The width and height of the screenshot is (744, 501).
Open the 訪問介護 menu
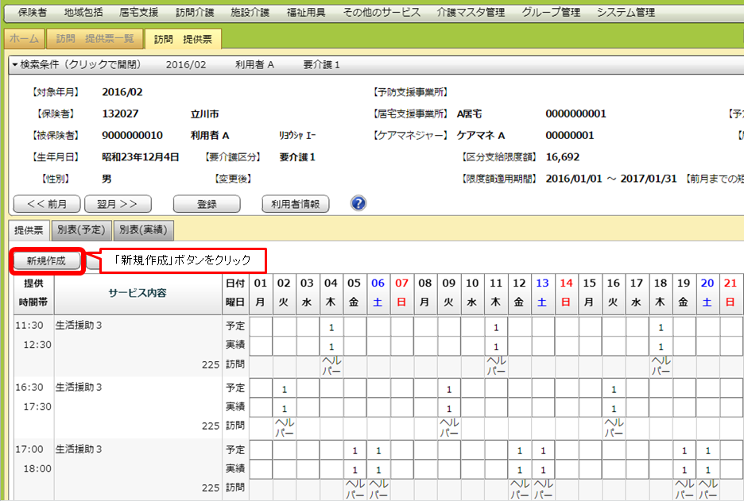(195, 13)
